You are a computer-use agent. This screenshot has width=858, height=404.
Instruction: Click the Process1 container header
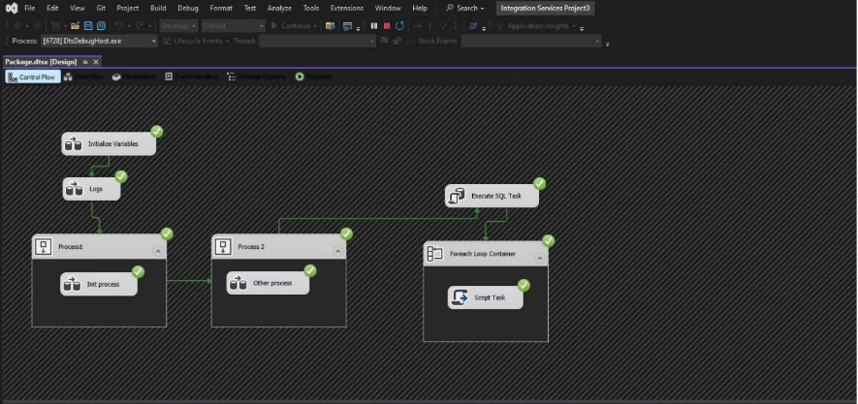[99, 247]
